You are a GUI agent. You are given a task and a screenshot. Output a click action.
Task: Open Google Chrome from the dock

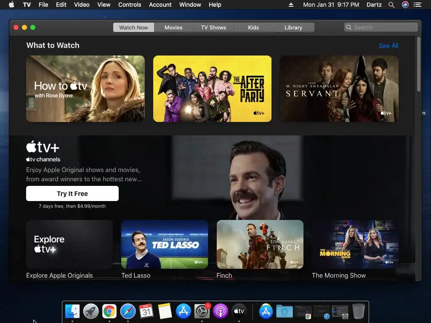click(x=109, y=311)
